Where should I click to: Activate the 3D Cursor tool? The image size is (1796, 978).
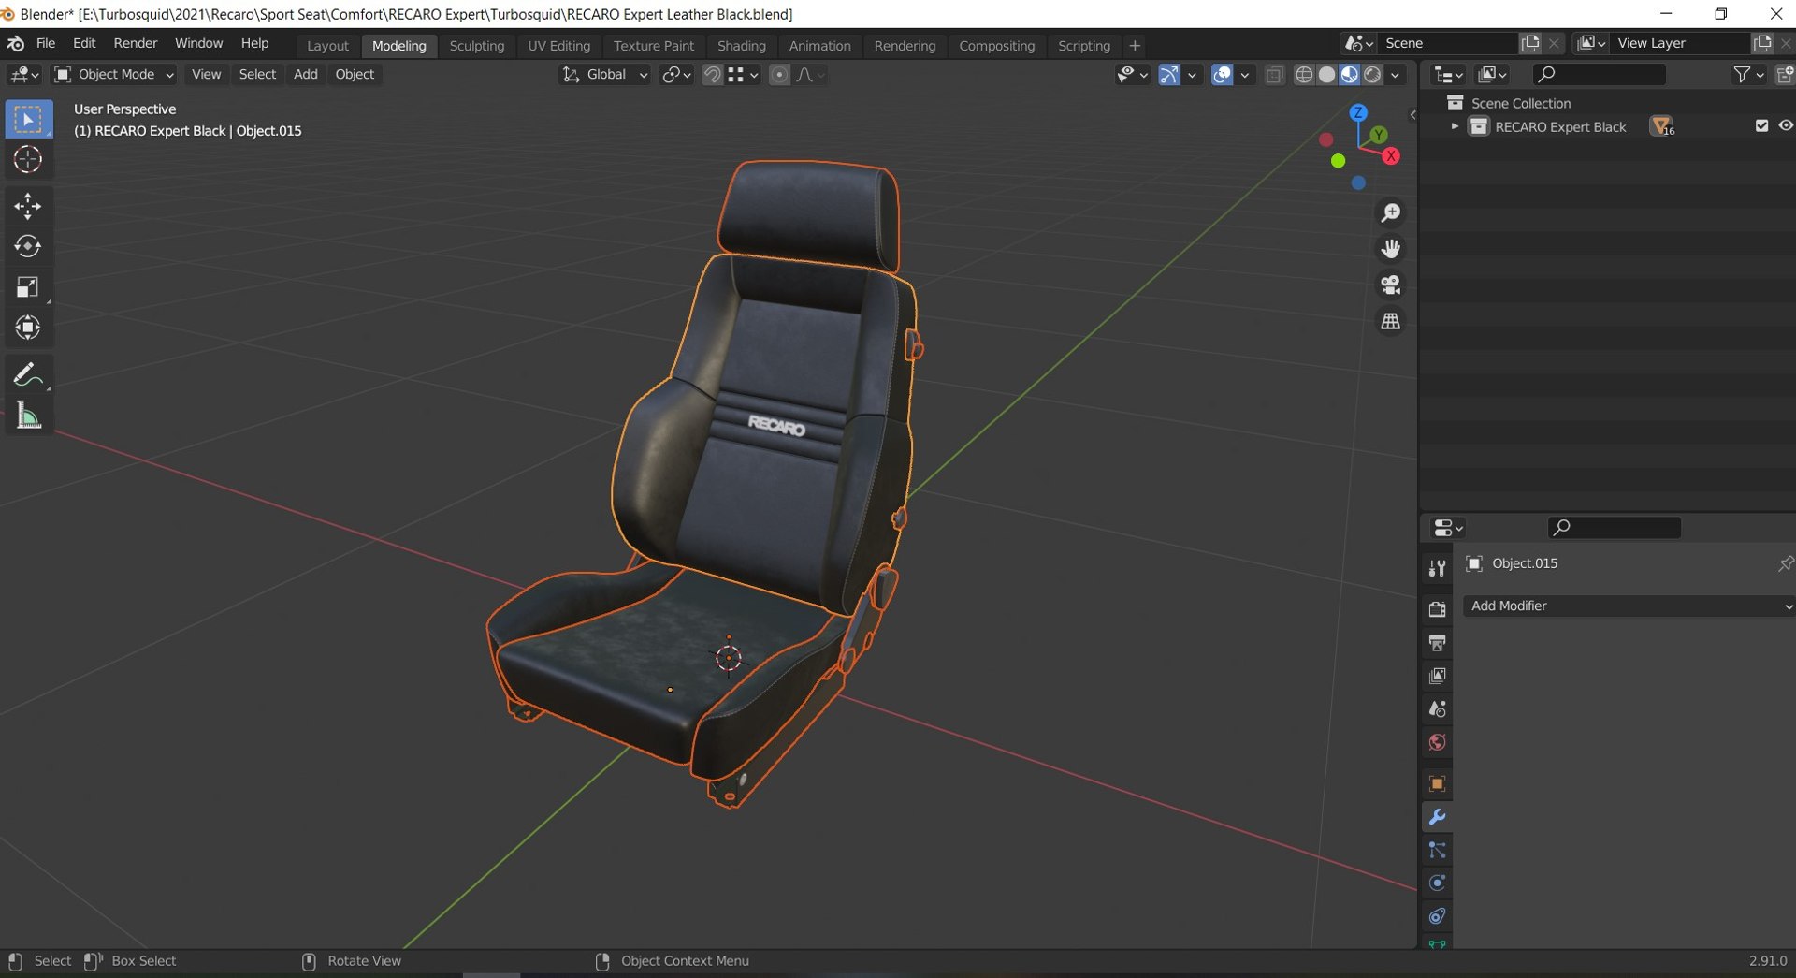tap(28, 160)
